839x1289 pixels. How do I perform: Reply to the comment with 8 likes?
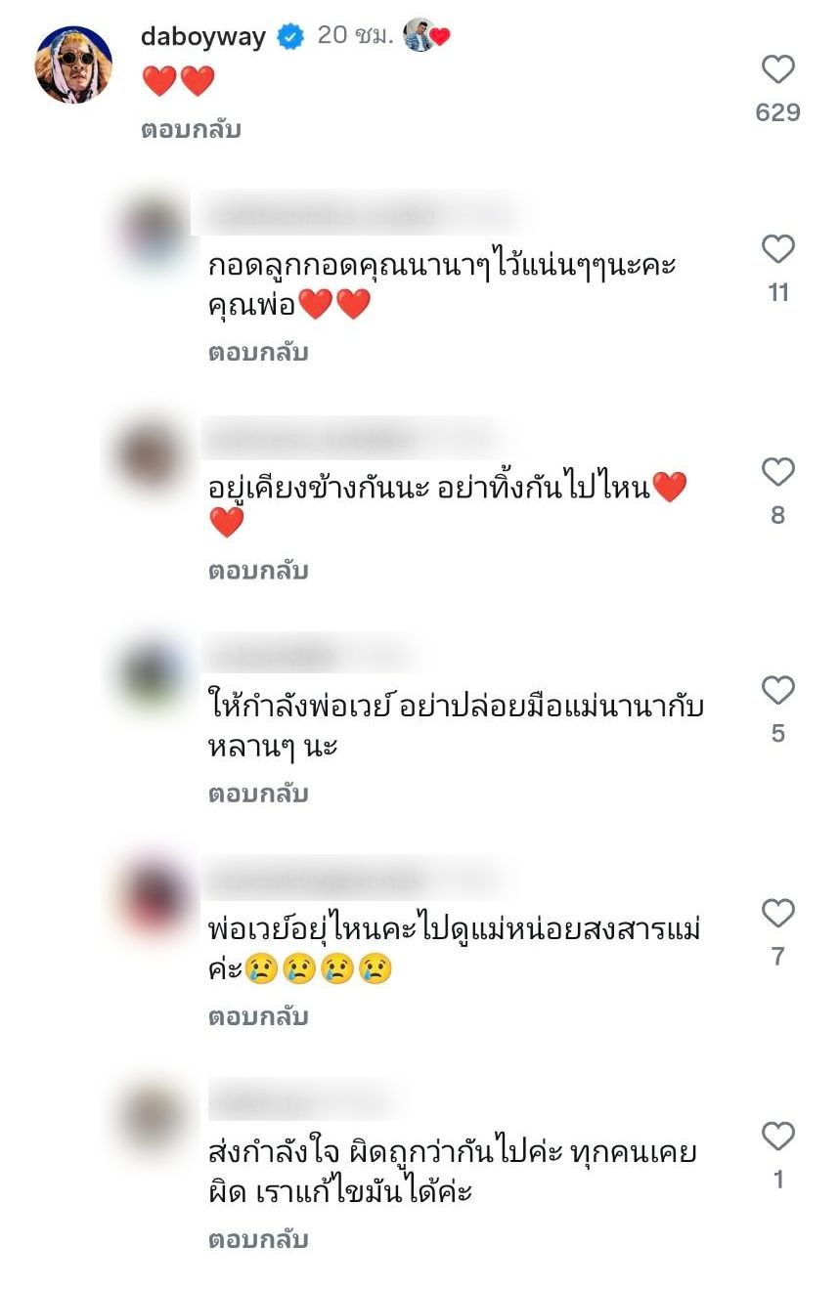[258, 571]
